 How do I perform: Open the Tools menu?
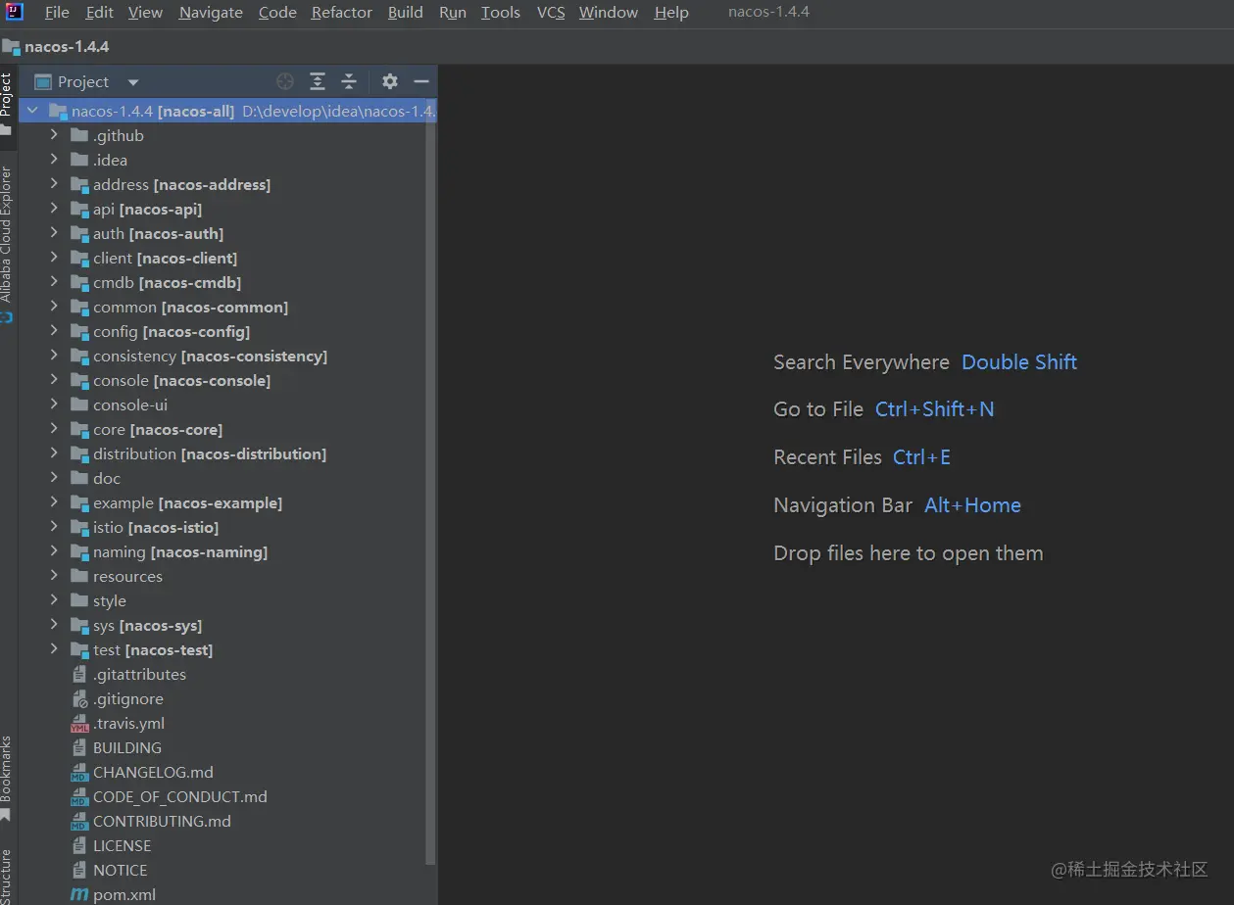click(500, 12)
